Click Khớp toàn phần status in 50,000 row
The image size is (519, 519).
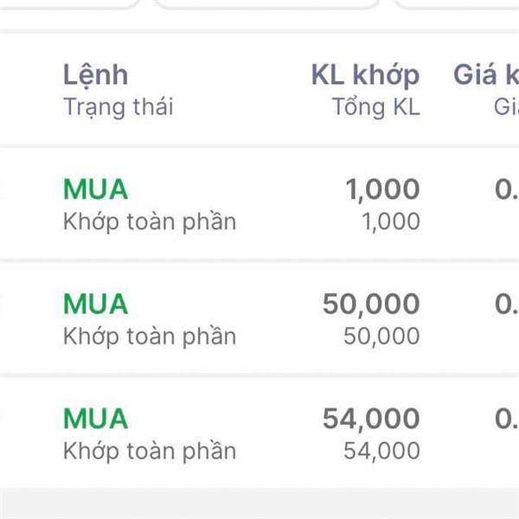point(150,337)
